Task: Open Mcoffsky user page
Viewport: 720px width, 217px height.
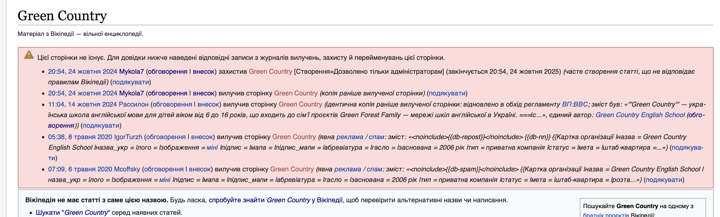Action: coord(127,169)
